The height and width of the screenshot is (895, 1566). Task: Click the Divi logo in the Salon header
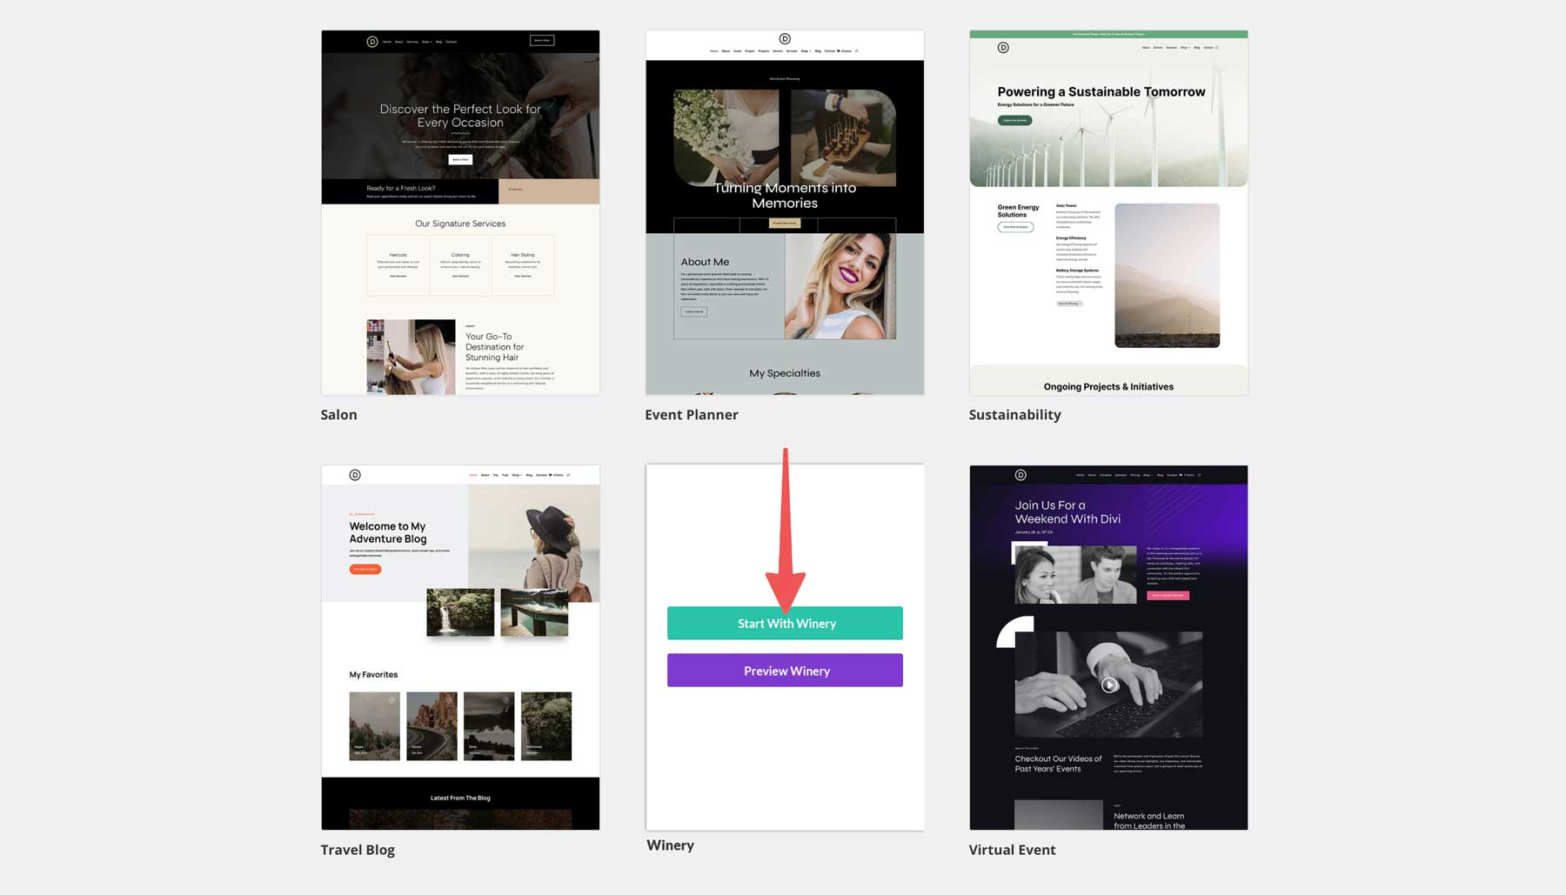click(x=372, y=42)
